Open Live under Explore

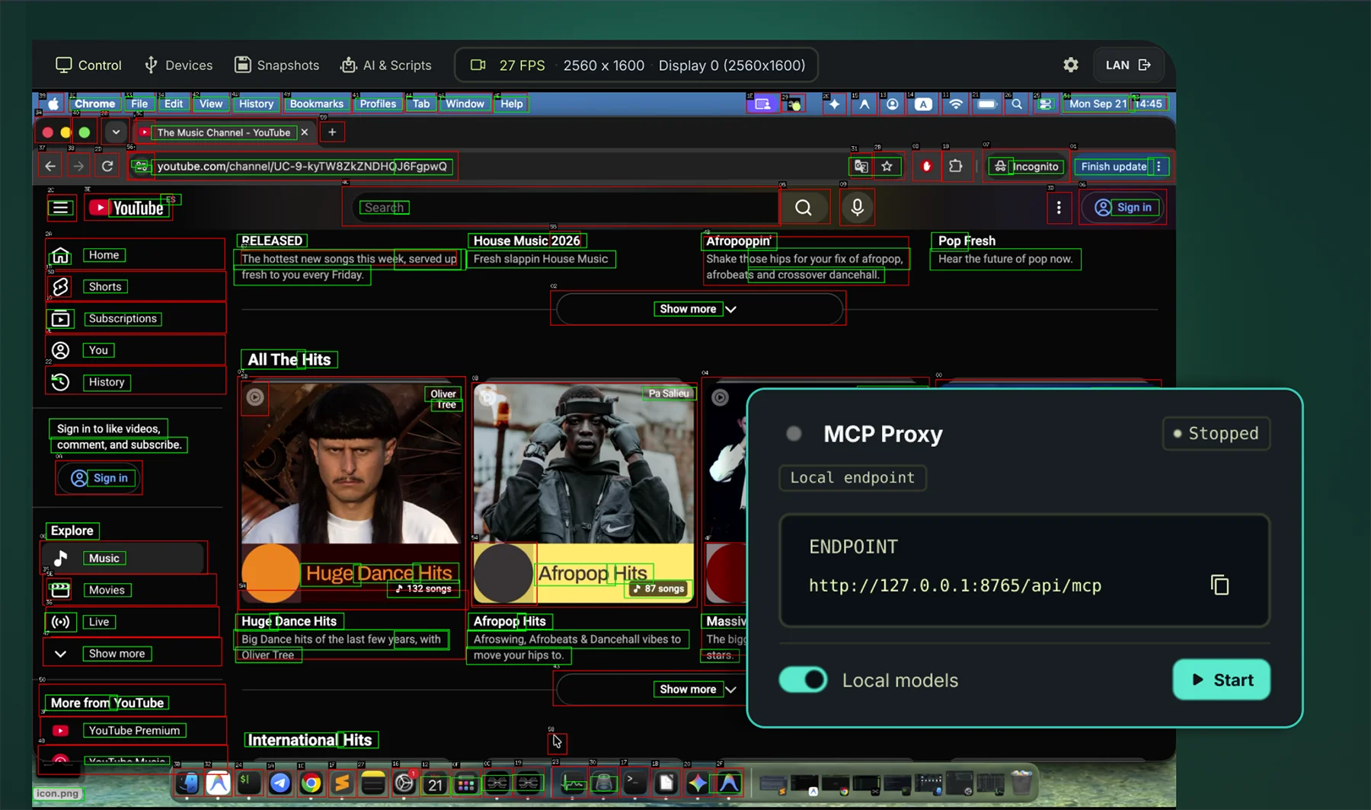[x=131, y=622]
